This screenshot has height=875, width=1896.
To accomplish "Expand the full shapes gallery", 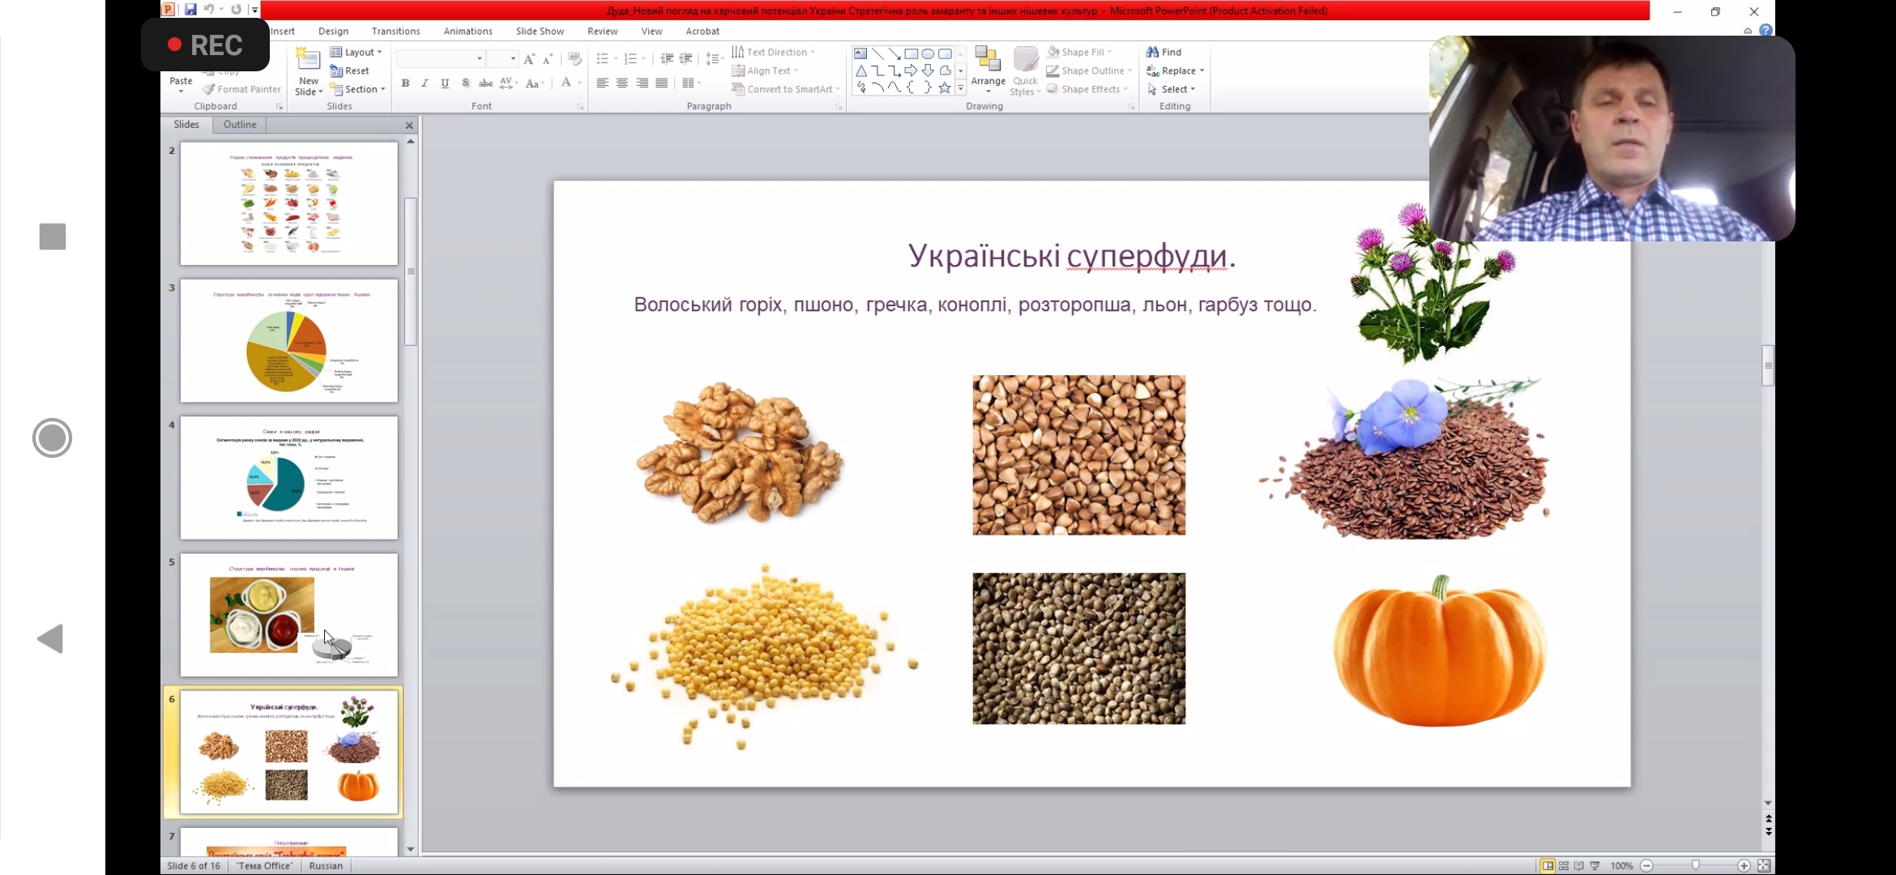I will point(961,88).
